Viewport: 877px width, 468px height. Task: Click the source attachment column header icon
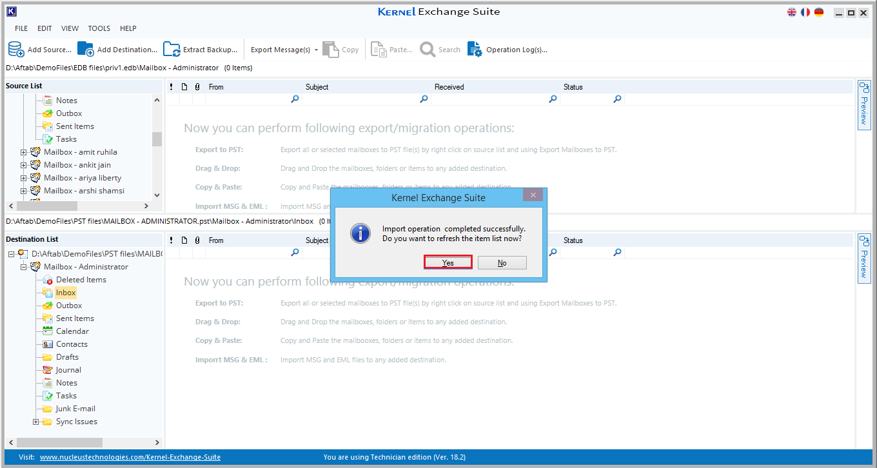[x=197, y=87]
